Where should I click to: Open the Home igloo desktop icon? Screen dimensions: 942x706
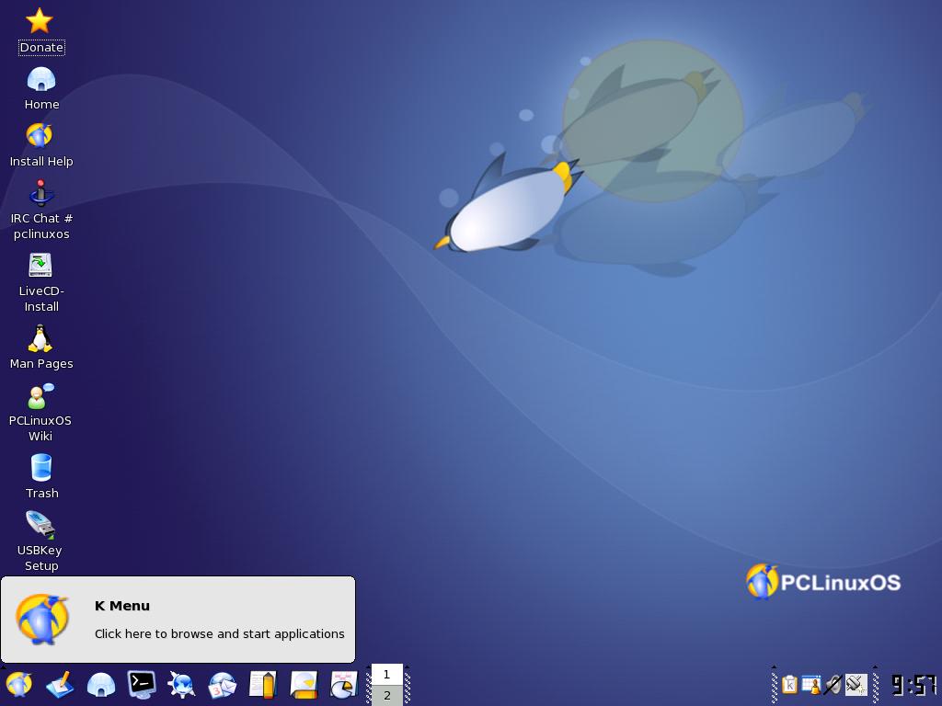point(40,79)
